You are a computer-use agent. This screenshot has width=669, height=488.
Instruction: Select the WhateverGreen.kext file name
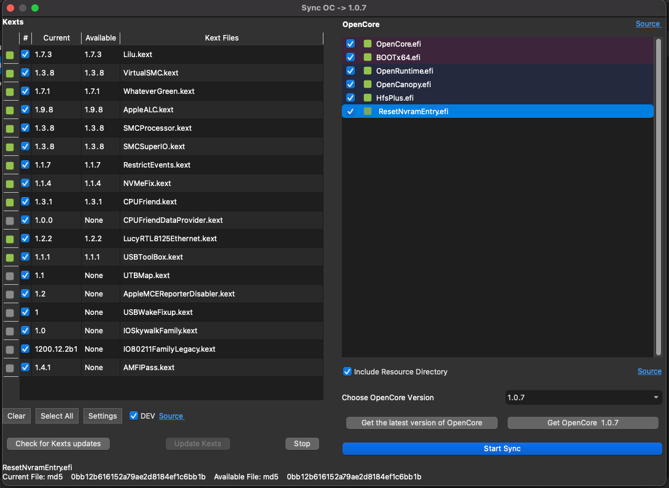click(x=159, y=91)
